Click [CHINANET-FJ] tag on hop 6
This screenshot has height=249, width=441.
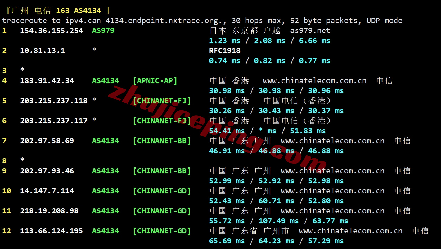point(162,121)
